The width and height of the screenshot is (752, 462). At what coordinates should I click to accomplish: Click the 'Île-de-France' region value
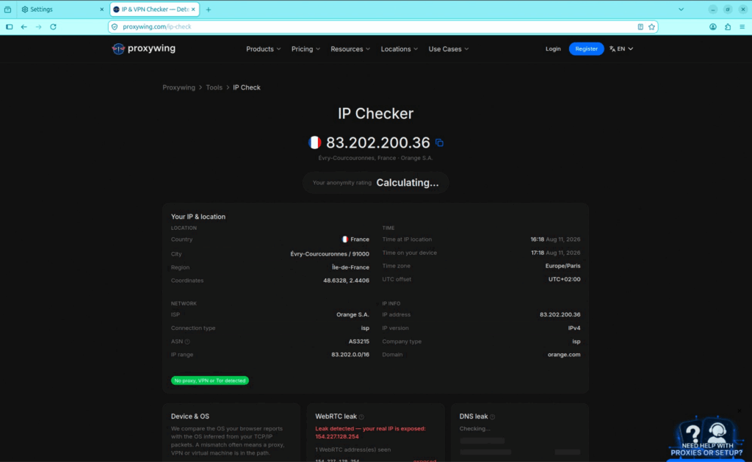[350, 267]
